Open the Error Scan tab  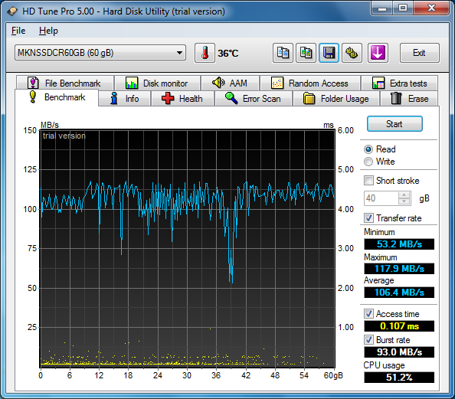(x=254, y=99)
